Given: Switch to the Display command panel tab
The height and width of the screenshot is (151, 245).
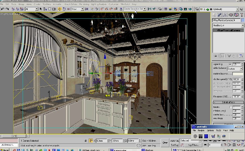Looking at the screenshot, I should coord(236,15).
